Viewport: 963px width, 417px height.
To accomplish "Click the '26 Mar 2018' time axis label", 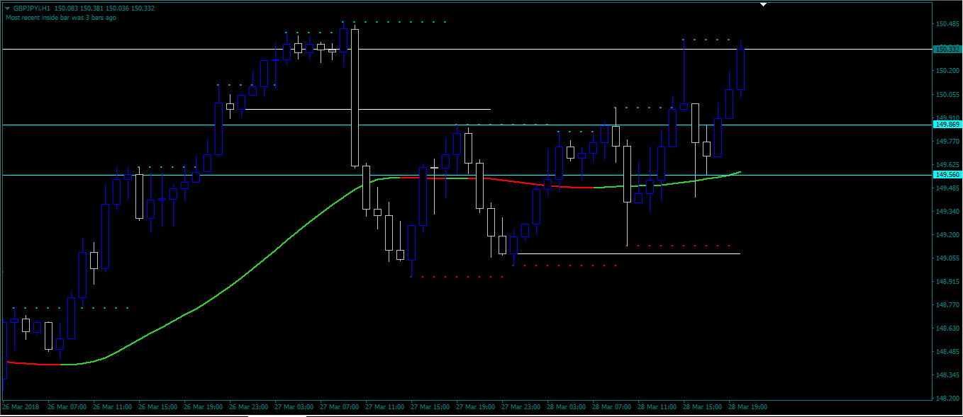I will point(21,407).
